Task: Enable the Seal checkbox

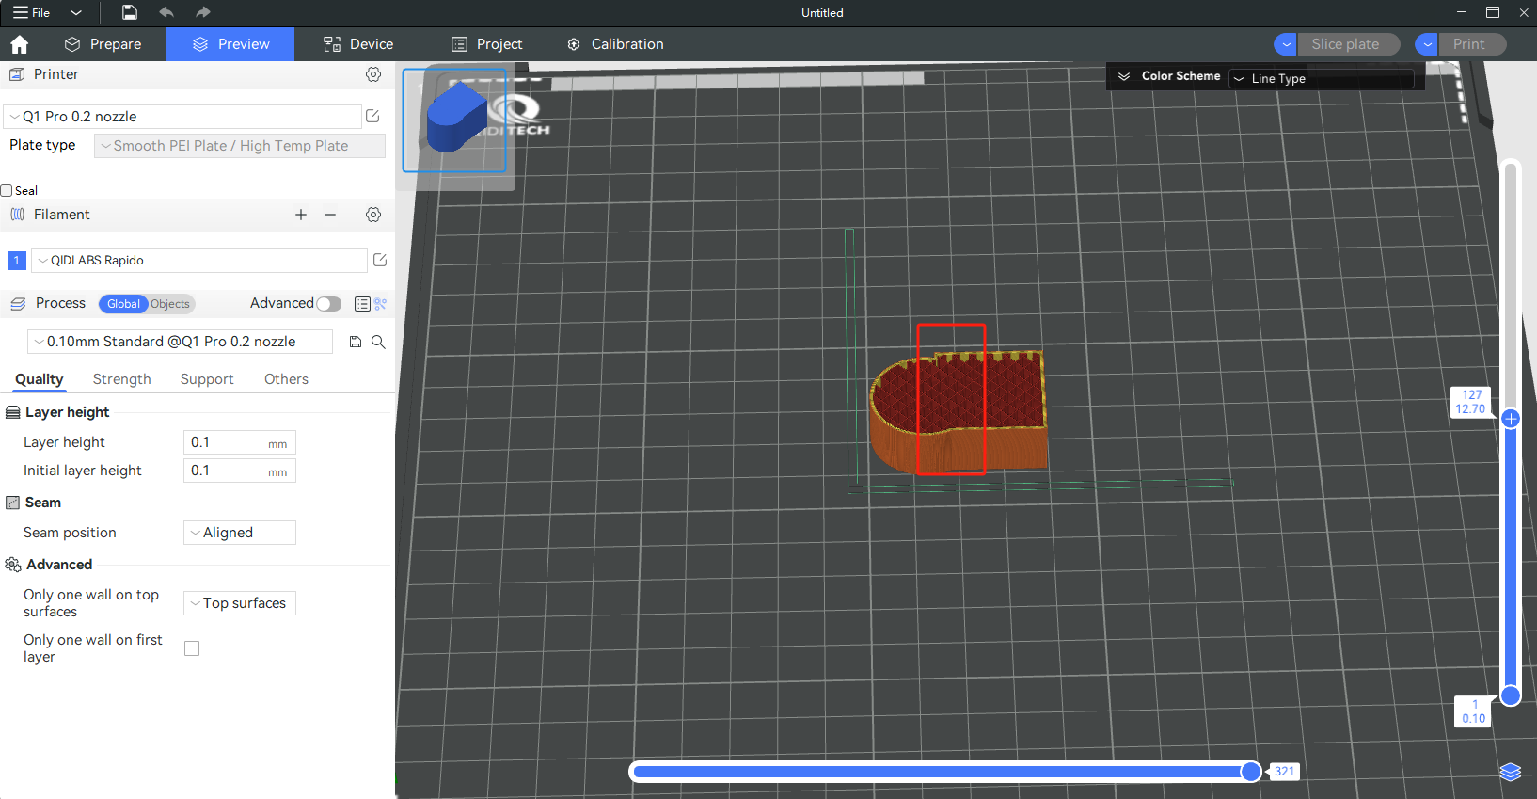Action: pos(7,190)
